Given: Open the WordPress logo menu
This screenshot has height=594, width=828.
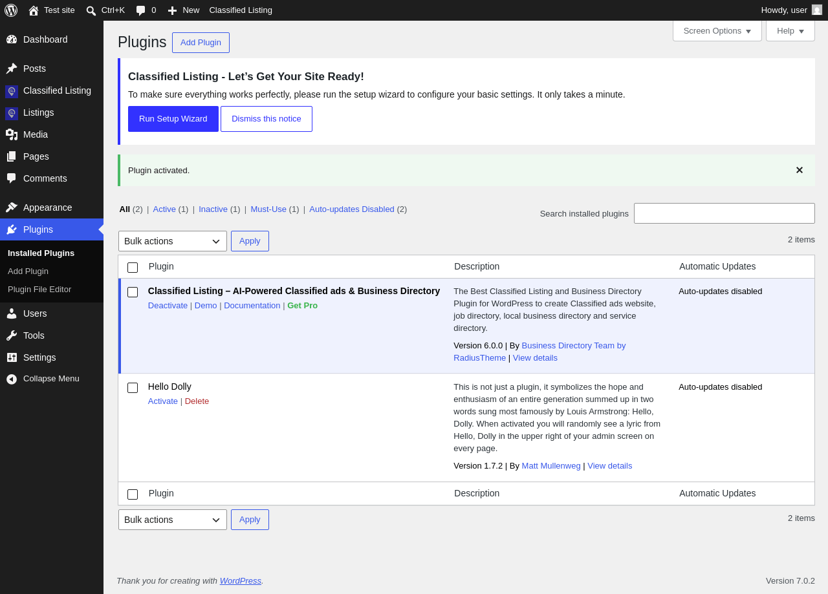Looking at the screenshot, I should (x=11, y=10).
